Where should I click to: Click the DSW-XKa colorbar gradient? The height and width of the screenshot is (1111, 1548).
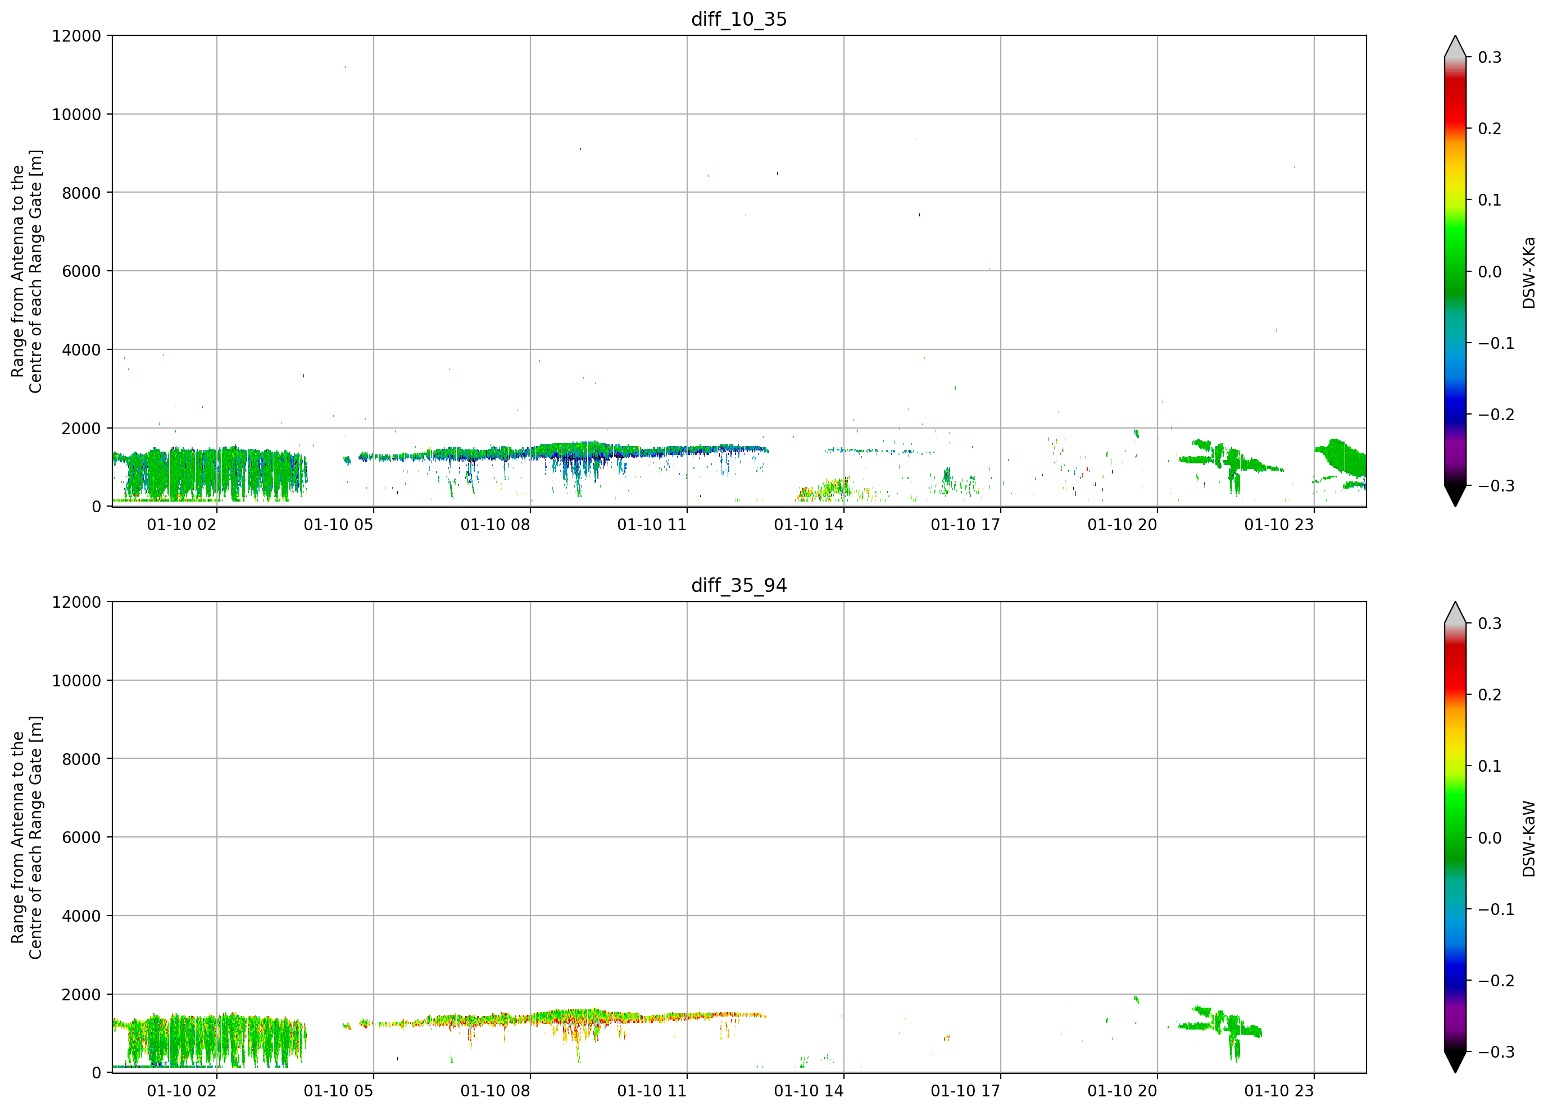pyautogui.click(x=1455, y=271)
